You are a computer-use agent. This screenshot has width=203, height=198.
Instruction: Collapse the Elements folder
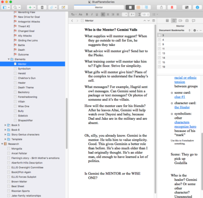click(9, 59)
